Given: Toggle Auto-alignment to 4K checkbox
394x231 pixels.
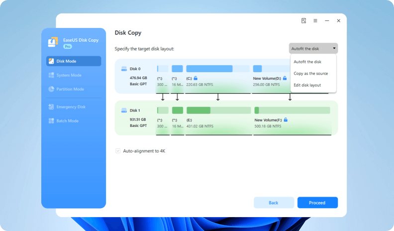Looking at the screenshot, I should (x=118, y=151).
